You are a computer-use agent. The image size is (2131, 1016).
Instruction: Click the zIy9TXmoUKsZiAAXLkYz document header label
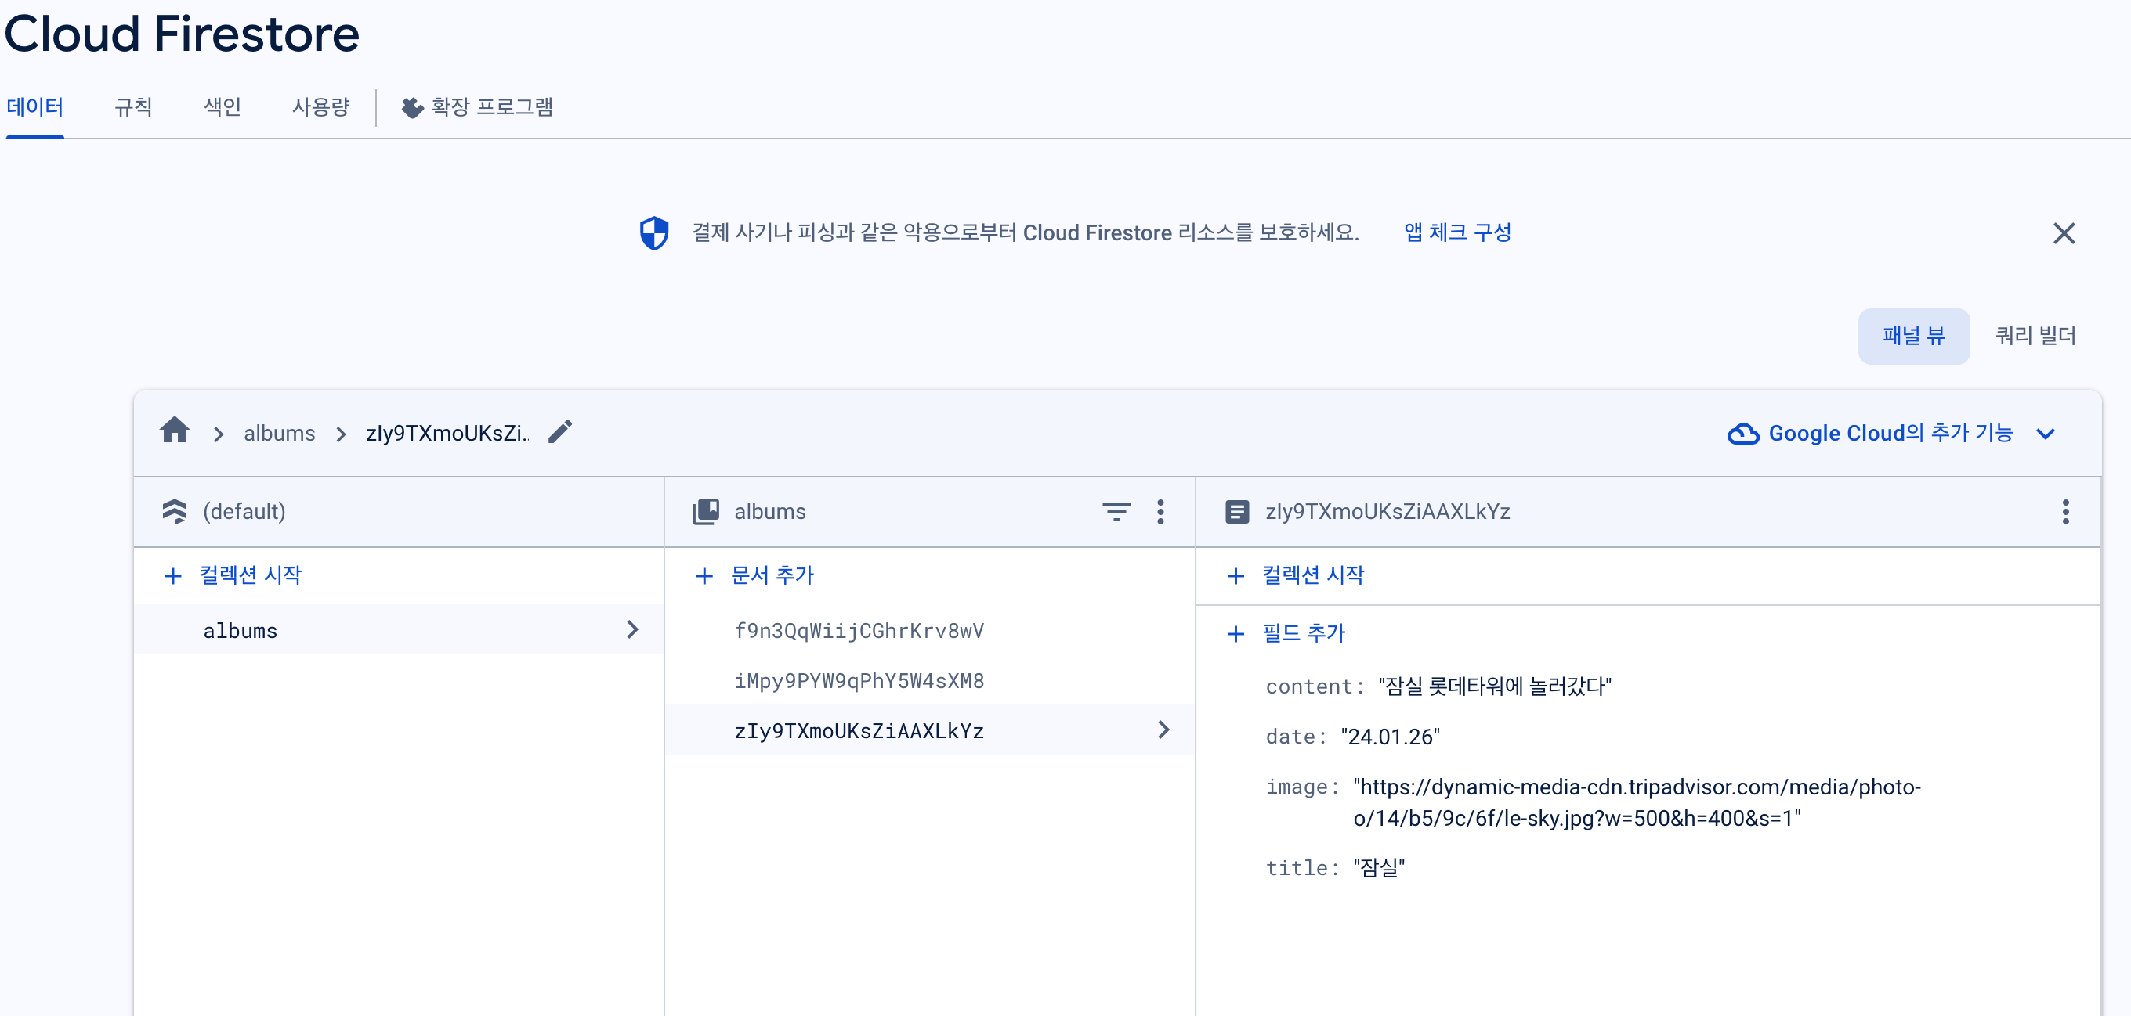click(1388, 512)
